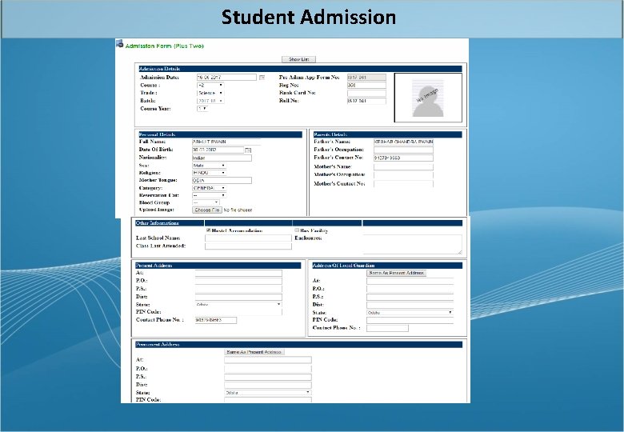Image resolution: width=624 pixels, height=432 pixels.
Task: Click the Permanent Address At field
Action: (x=268, y=360)
